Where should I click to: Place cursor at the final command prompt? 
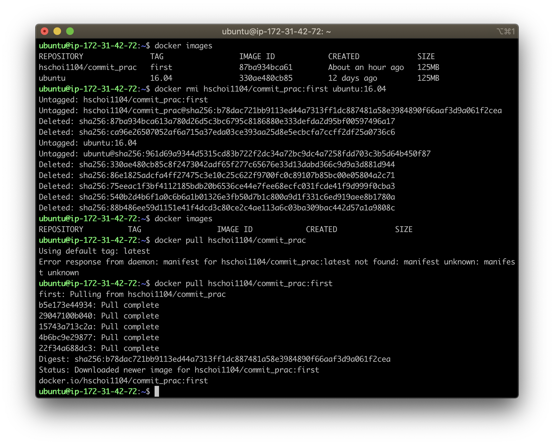[157, 391]
